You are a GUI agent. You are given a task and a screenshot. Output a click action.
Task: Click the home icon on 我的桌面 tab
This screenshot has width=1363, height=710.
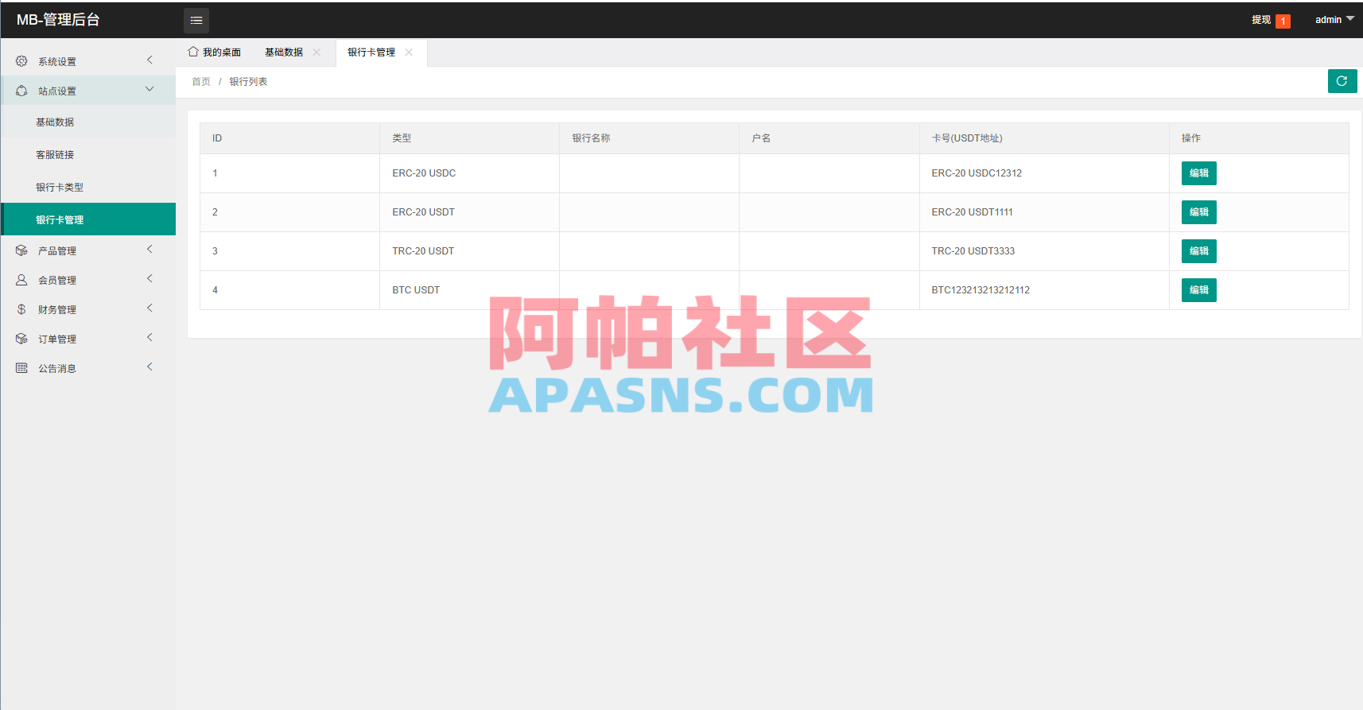192,52
